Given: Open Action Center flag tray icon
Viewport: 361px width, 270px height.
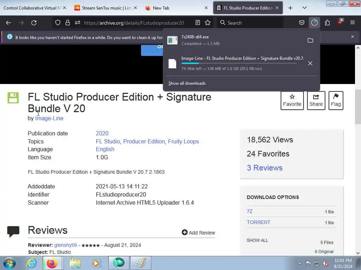Looking at the screenshot, I should [308, 263].
